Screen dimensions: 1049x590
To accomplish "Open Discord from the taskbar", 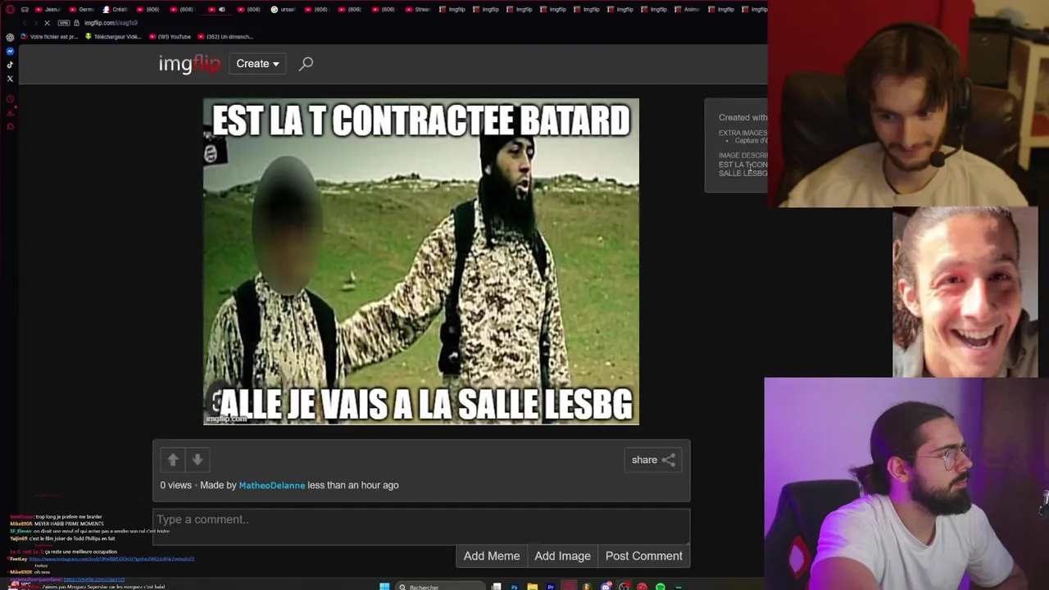I will click(x=606, y=587).
